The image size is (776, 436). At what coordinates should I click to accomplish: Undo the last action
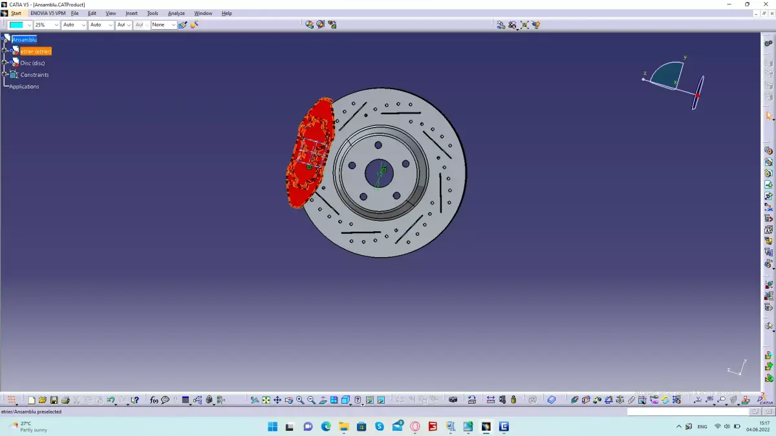click(110, 399)
